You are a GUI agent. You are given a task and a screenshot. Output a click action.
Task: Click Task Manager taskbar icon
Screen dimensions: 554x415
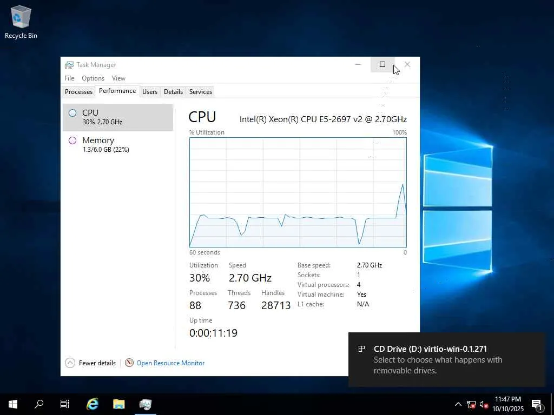click(x=145, y=404)
